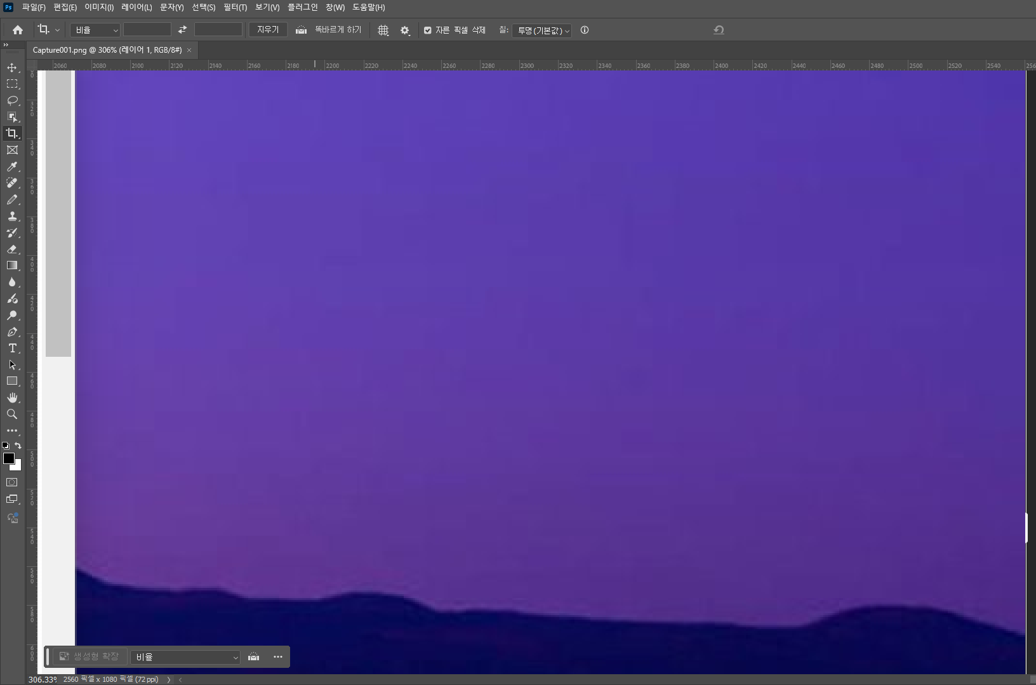Select the Hand tool
The image size is (1036, 685).
point(12,397)
